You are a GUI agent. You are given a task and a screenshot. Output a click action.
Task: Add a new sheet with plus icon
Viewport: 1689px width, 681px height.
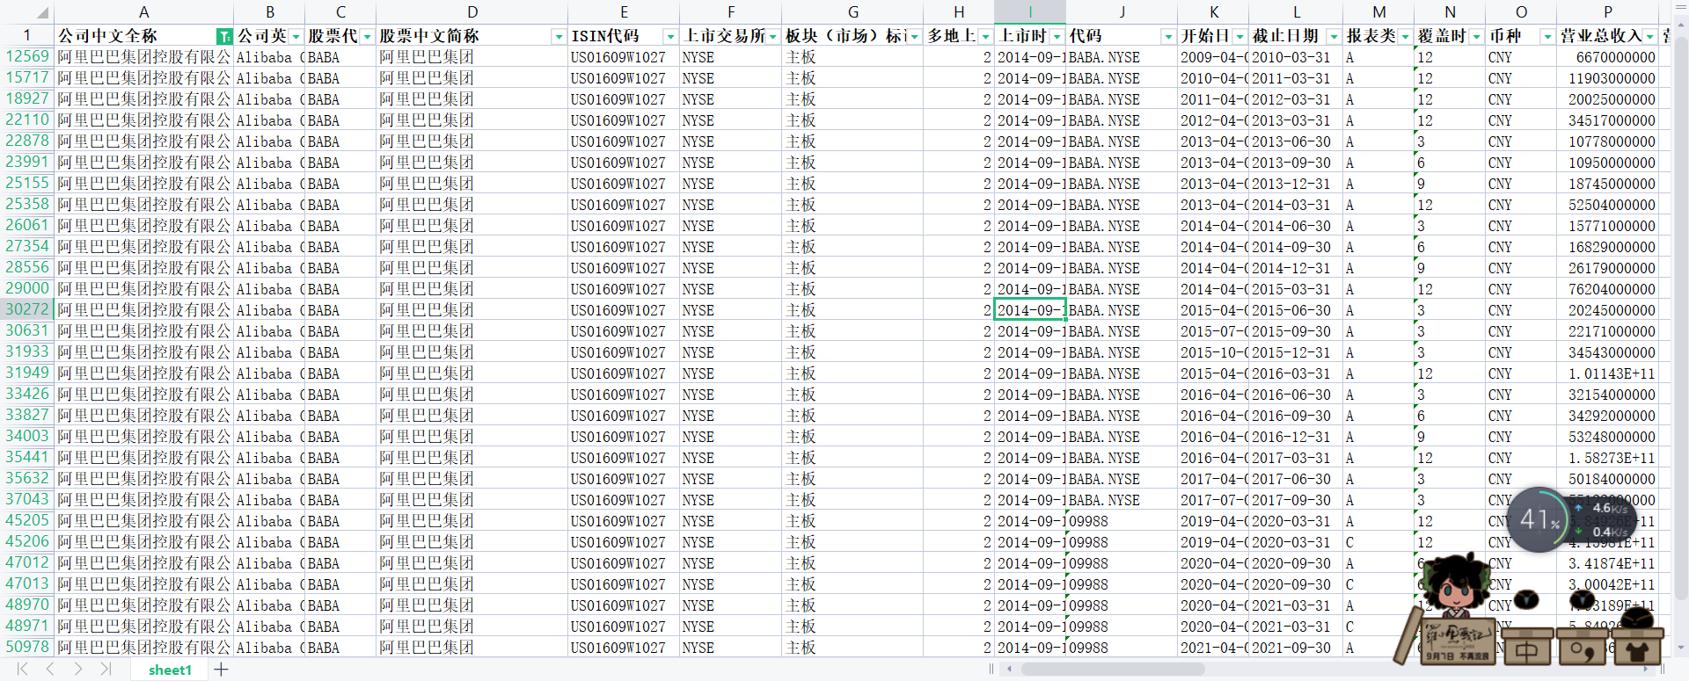coord(221,670)
